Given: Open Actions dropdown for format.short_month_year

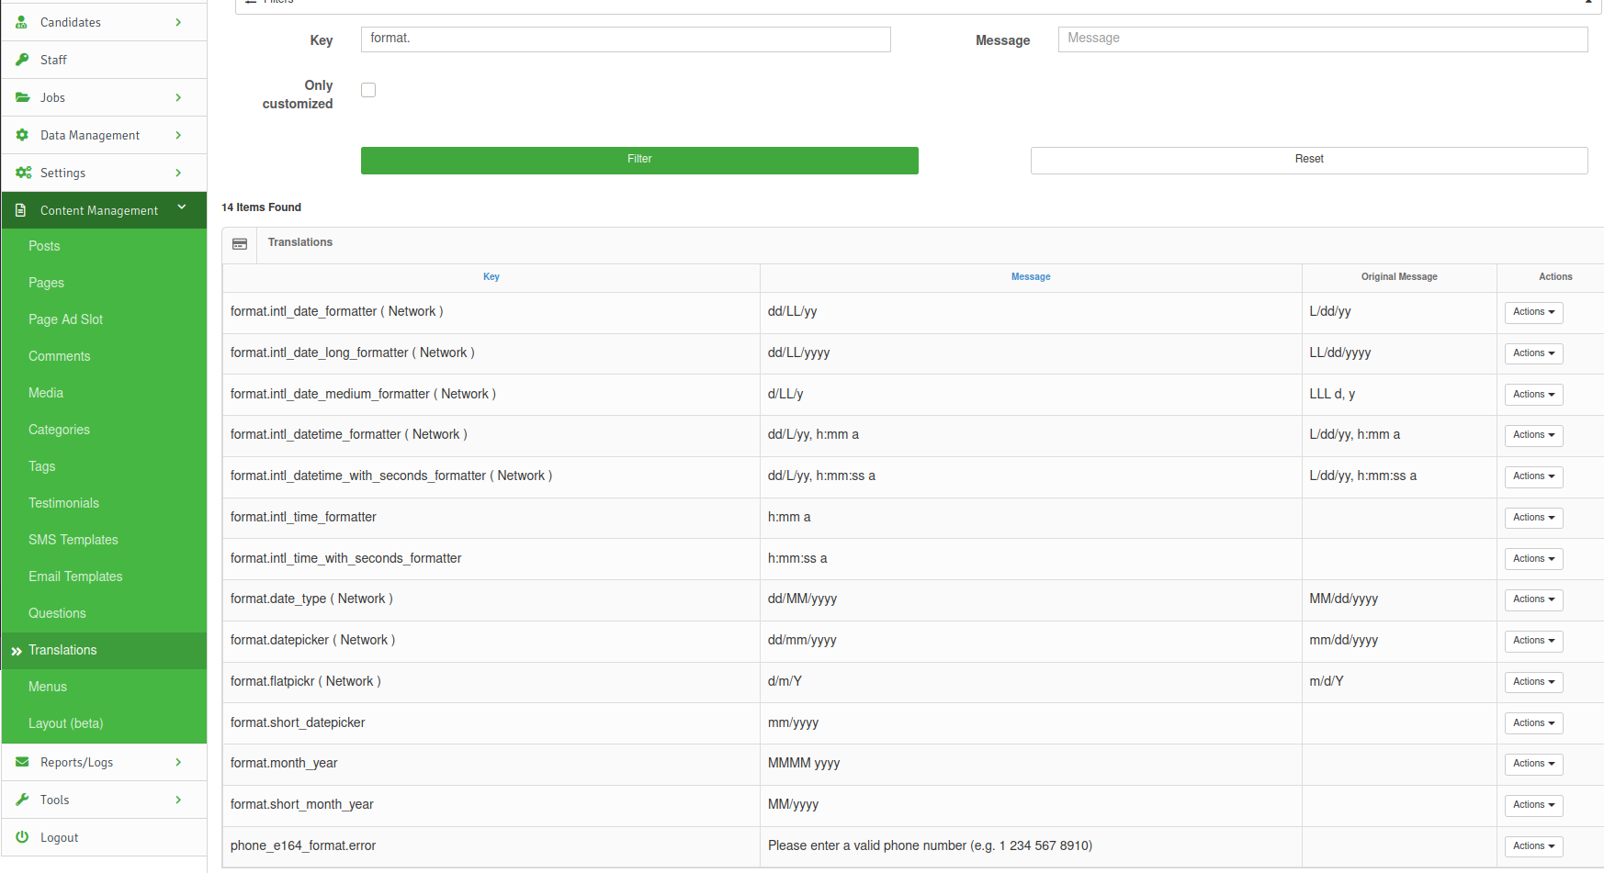Looking at the screenshot, I should 1533,805.
